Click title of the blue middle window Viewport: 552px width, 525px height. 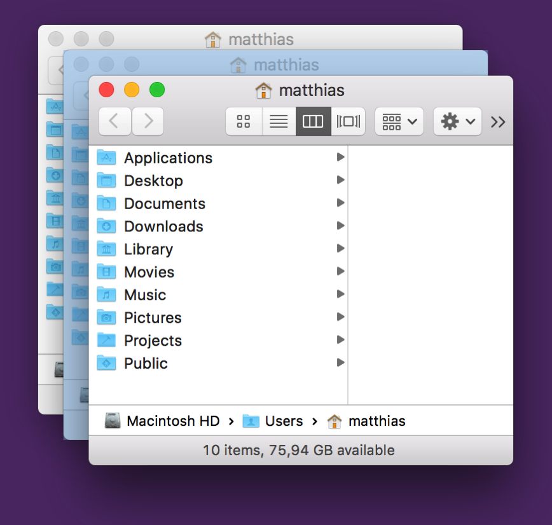click(x=287, y=65)
